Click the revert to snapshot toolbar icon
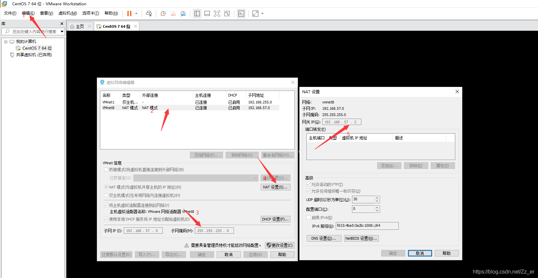This screenshot has width=538, height=278. tap(173, 14)
